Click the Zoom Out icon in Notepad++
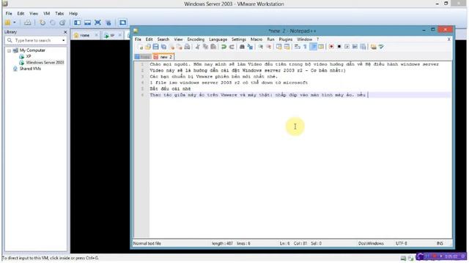Viewport: 469px width, 263px height. point(269,47)
